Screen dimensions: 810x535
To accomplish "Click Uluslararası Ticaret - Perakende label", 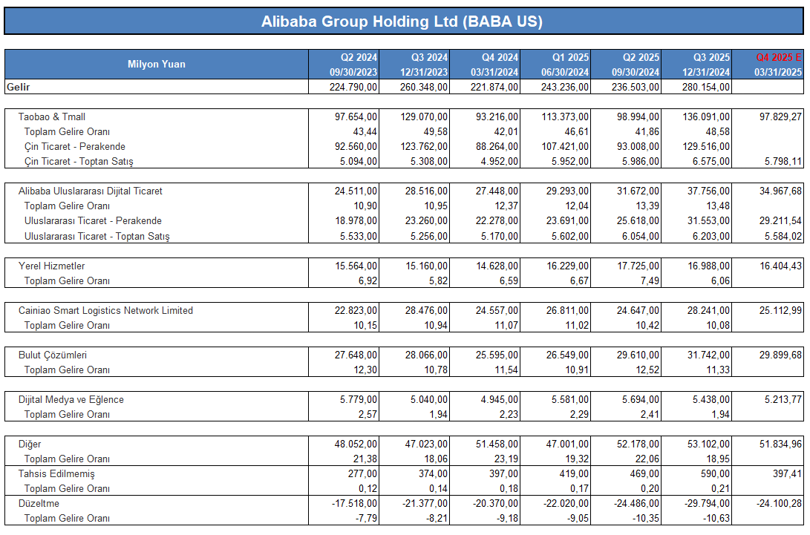I will (93, 221).
